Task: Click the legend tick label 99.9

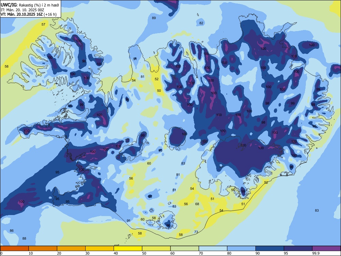Action: [316, 253]
